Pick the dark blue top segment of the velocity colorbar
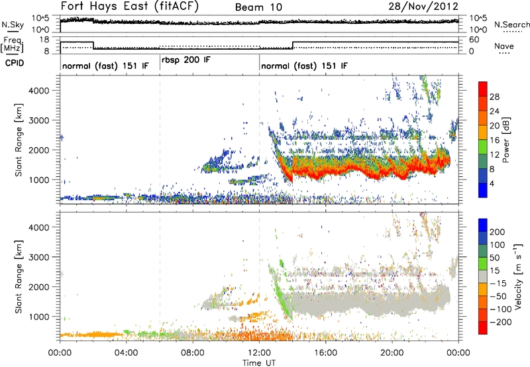This screenshot has height=367, width=530. coord(483,225)
